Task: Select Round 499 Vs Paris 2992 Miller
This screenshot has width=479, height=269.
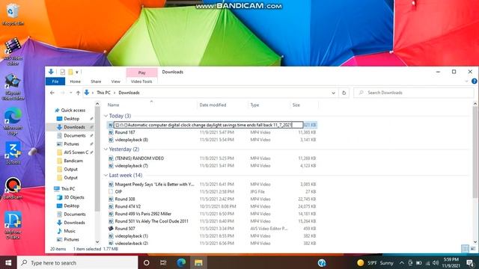Action: click(x=143, y=214)
